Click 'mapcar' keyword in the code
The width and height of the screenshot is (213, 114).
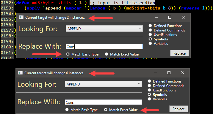click(74, 8)
